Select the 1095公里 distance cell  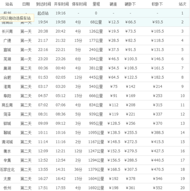96,133
